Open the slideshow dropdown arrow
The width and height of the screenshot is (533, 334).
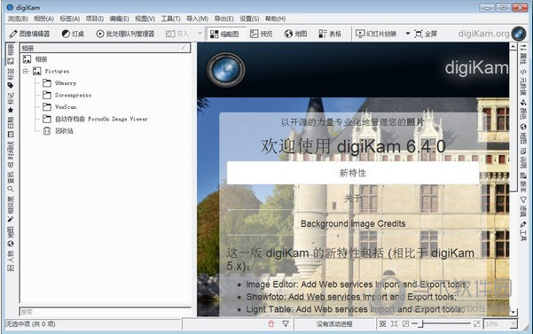[x=408, y=34]
